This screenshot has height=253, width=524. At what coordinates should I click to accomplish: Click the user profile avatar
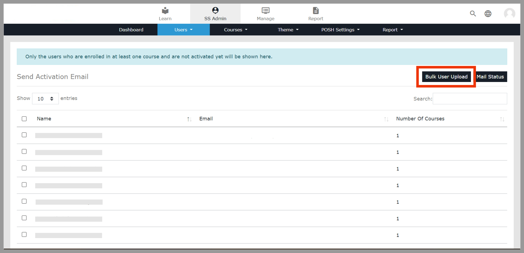tap(509, 13)
